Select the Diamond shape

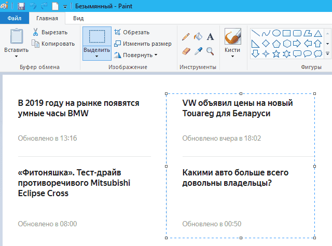(266, 44)
